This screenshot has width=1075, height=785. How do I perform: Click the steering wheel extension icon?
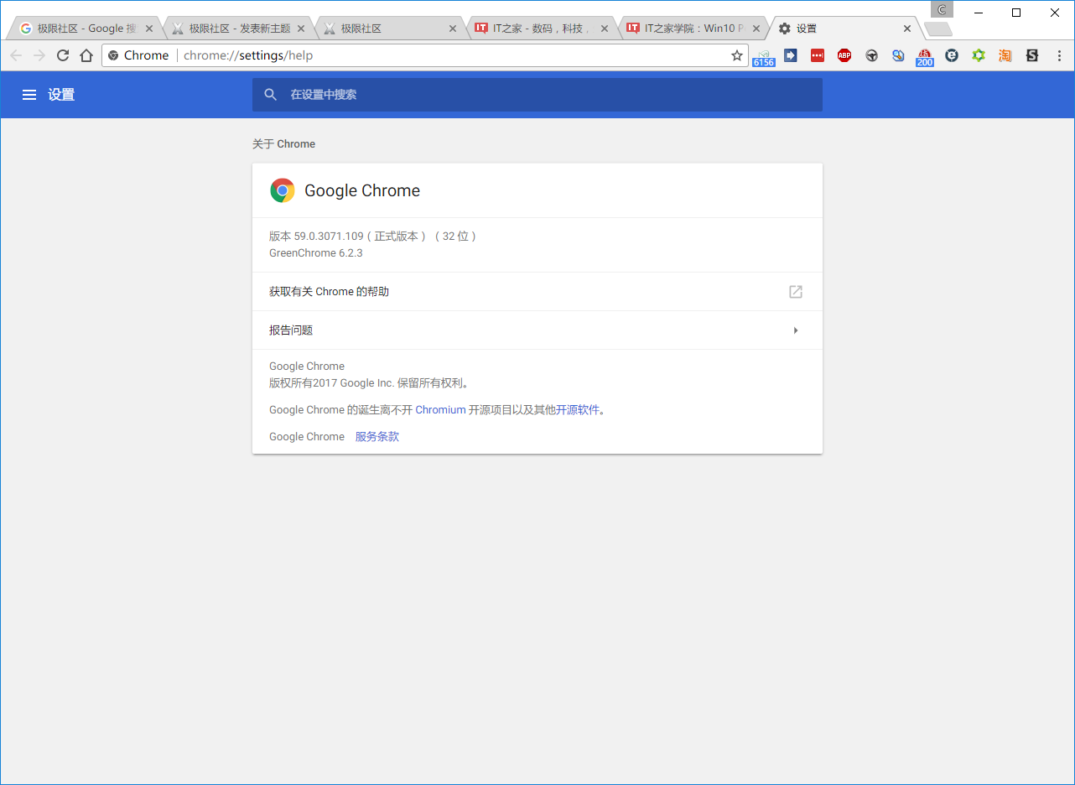[x=872, y=55]
